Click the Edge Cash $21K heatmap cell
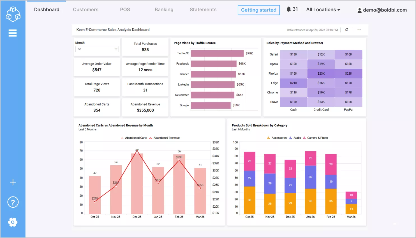 [293, 83]
